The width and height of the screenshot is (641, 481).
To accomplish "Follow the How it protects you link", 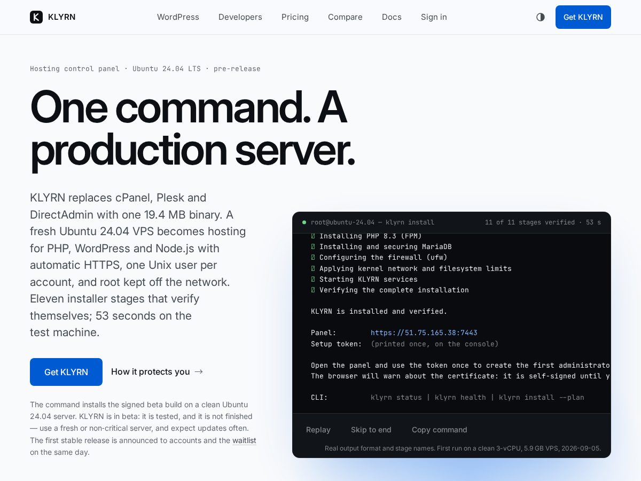I will pos(157,371).
